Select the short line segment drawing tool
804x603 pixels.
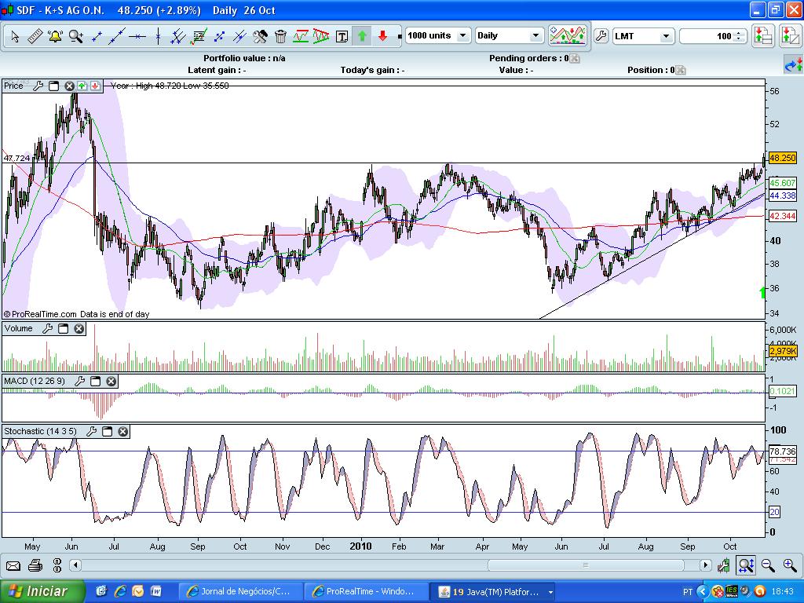[x=97, y=36]
